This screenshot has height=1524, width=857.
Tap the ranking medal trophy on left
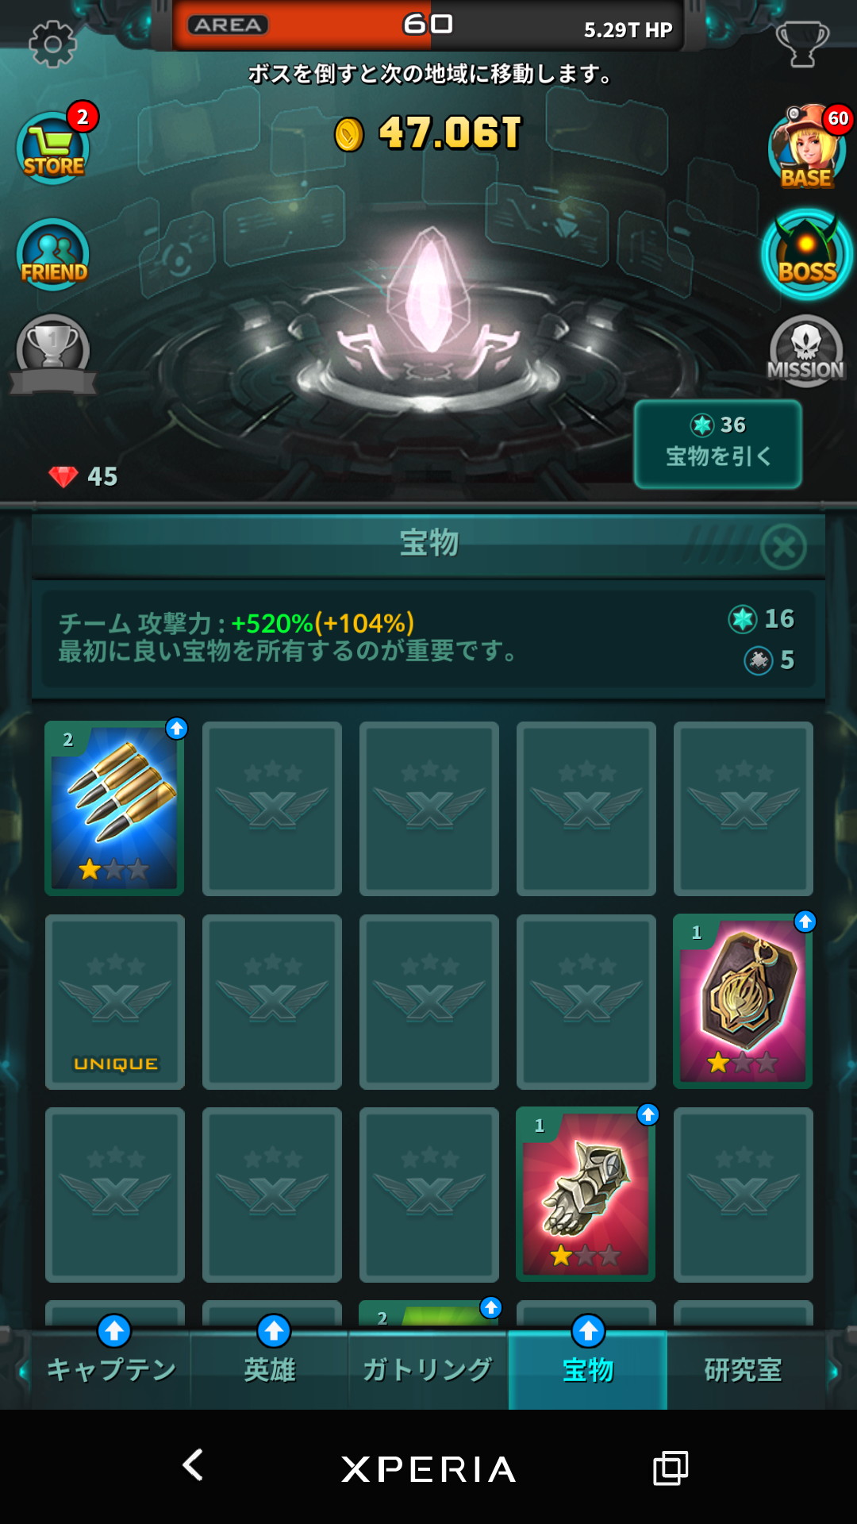pyautogui.click(x=52, y=354)
